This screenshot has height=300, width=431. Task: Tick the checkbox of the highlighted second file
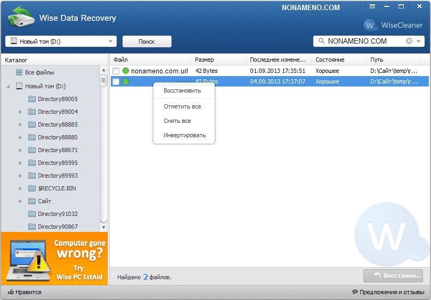[x=116, y=81]
